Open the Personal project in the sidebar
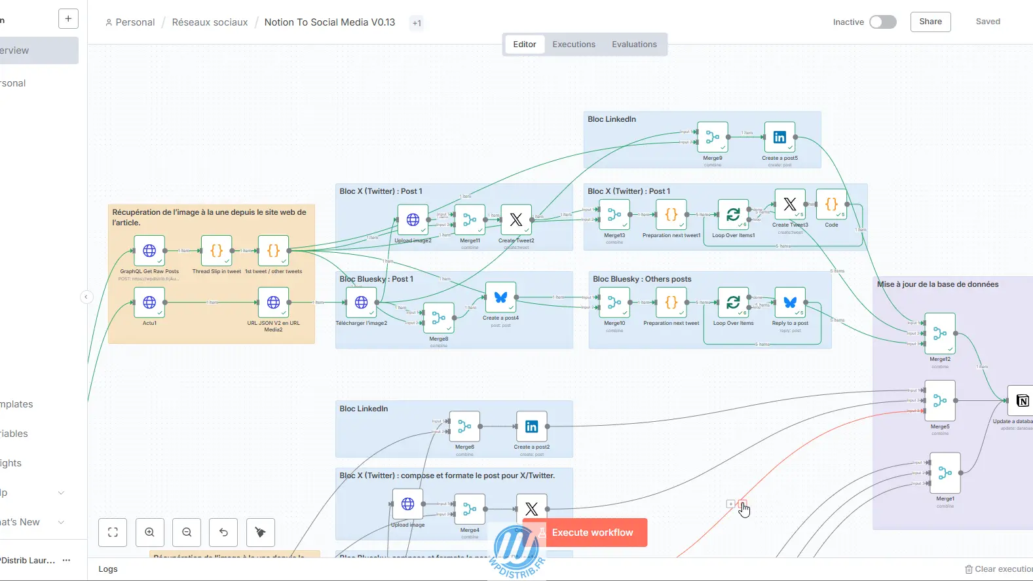This screenshot has height=581, width=1033. tap(39, 83)
